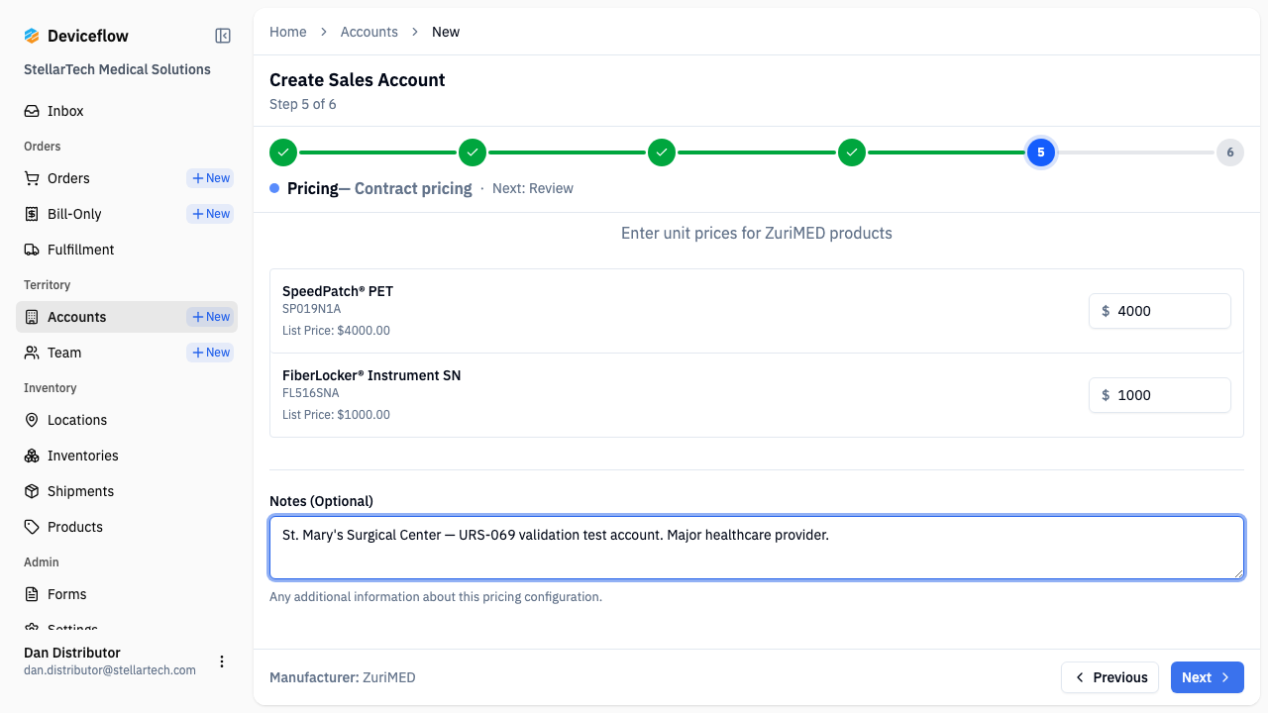Edit SpeedPatch PET price field
1268x713 pixels.
tap(1160, 311)
